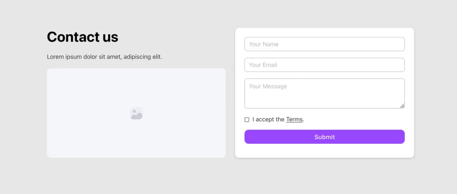Image resolution: width=457 pixels, height=194 pixels.
Task: Click the "Your Name" placeholder text
Action: coord(264,44)
